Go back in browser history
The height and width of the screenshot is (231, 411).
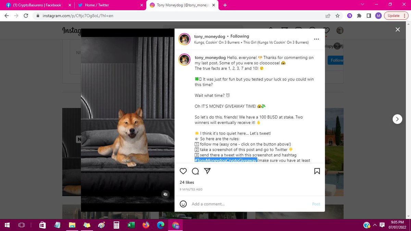[7, 16]
